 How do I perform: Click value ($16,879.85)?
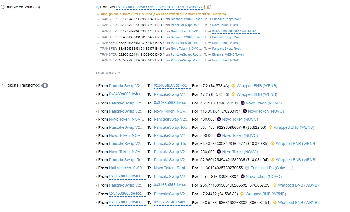tap(258, 144)
